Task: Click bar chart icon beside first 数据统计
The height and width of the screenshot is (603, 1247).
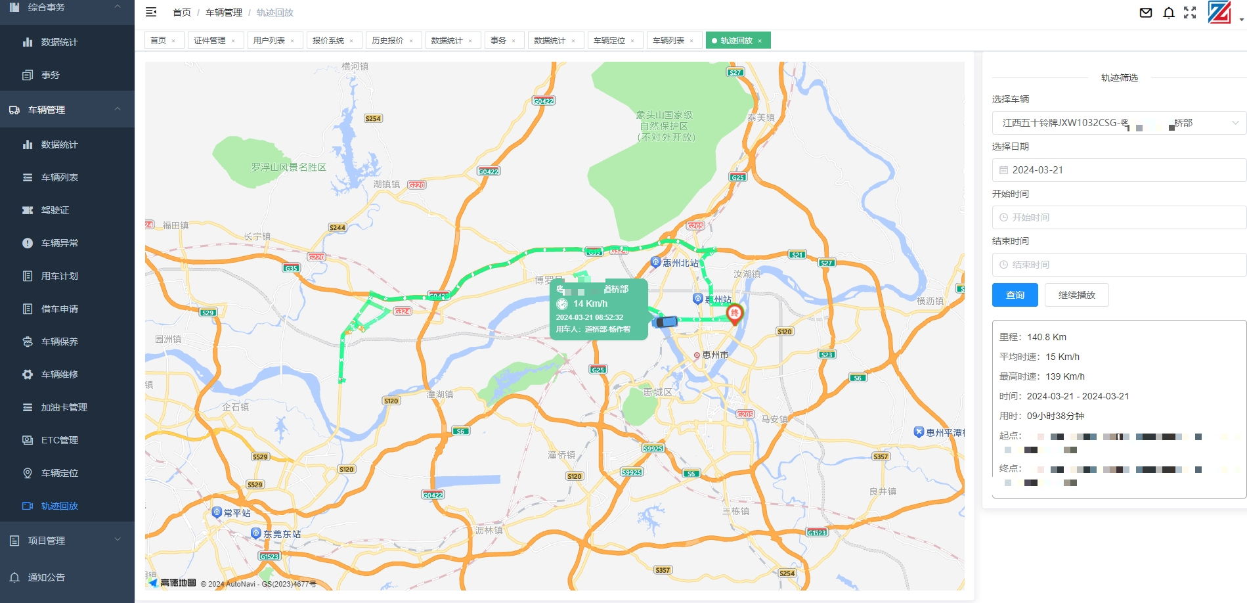Action: pos(28,42)
